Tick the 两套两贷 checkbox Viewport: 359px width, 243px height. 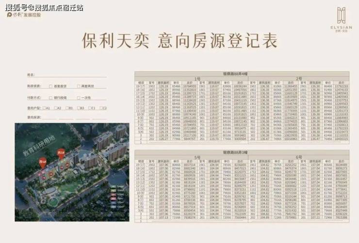79,86
